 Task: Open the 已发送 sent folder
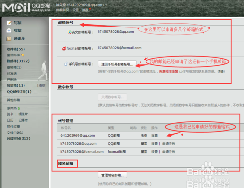point(12,73)
